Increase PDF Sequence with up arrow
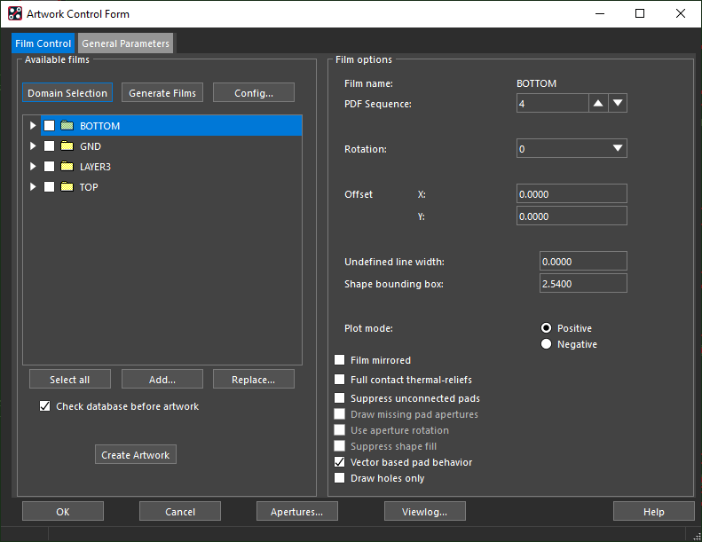The height and width of the screenshot is (542, 702). click(x=597, y=104)
